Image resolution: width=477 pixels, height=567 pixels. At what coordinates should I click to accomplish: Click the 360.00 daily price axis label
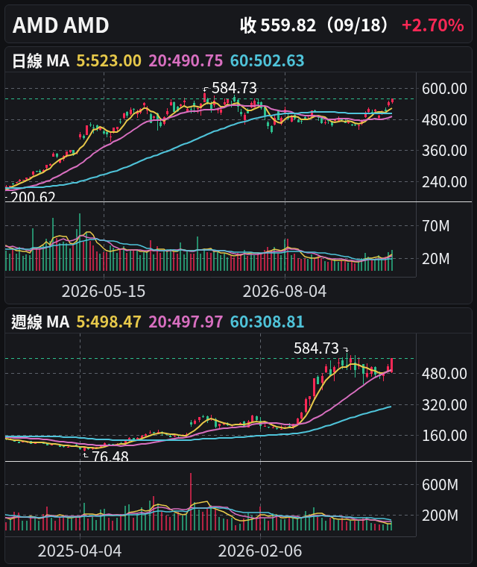(444, 151)
